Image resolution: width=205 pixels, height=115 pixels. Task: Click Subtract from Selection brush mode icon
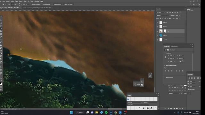(x=16, y=4)
